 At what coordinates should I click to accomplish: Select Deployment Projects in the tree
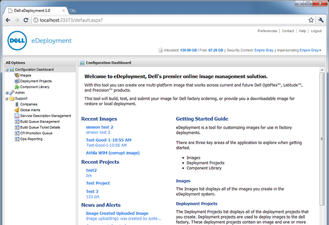(x=36, y=81)
